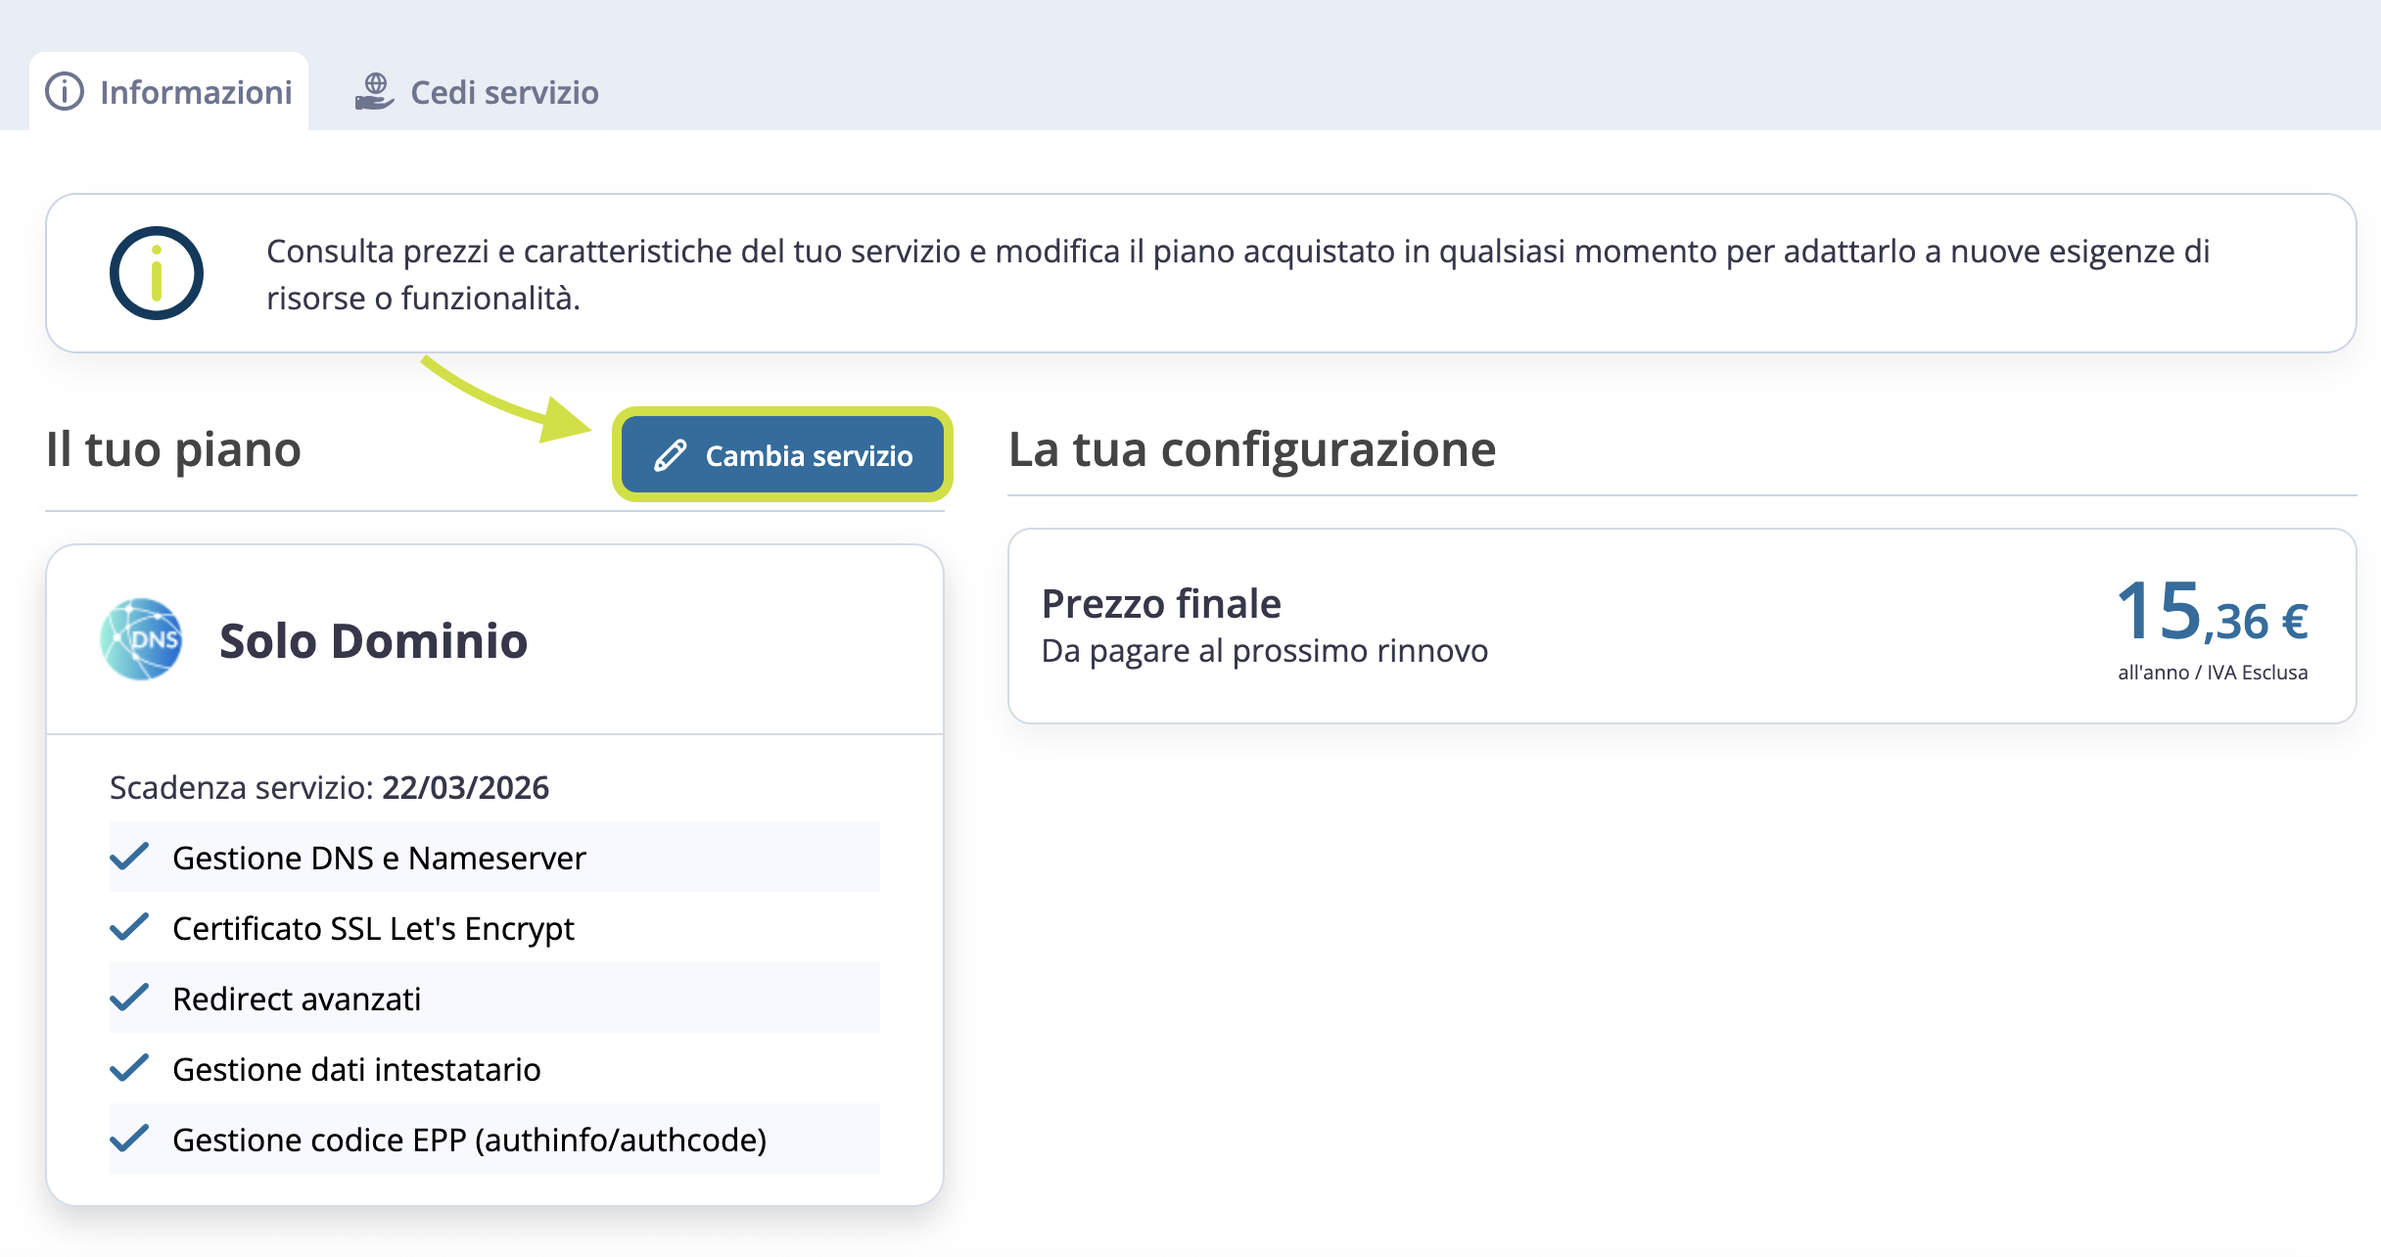Viewport: 2381px width, 1257px height.
Task: Click the info circle icon on Informazioni tab
Action: (65, 92)
